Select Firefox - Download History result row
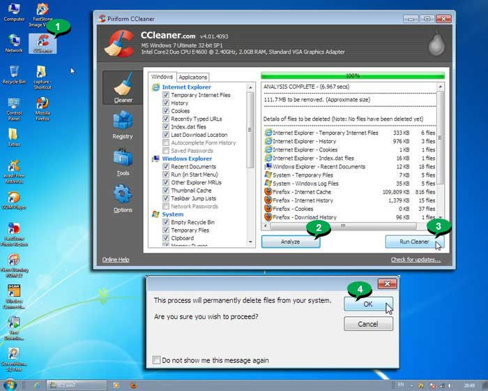 pyautogui.click(x=349, y=217)
